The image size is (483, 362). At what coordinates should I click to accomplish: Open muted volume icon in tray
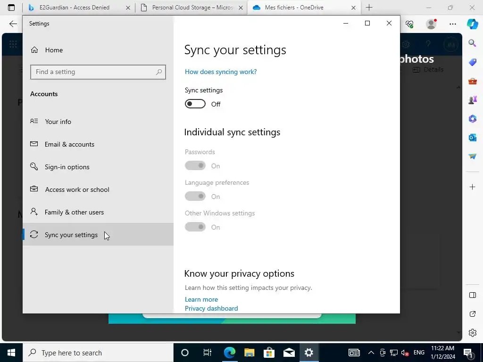pos(405,353)
